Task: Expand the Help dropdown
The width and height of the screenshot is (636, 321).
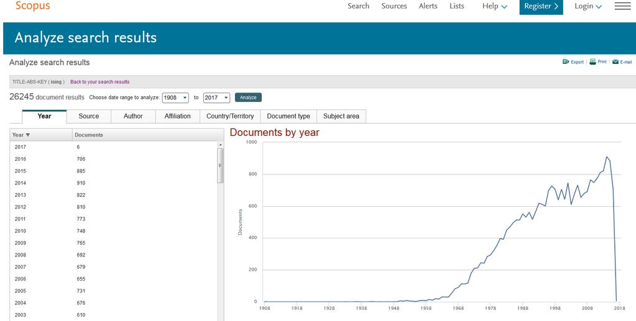Action: 494,6
